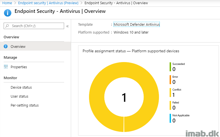The image size is (220, 137).
Task: Click the Template label
Action: coord(85,25)
